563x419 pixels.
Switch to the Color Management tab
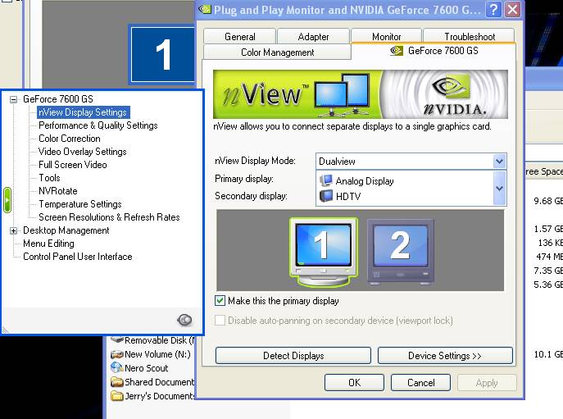click(277, 52)
